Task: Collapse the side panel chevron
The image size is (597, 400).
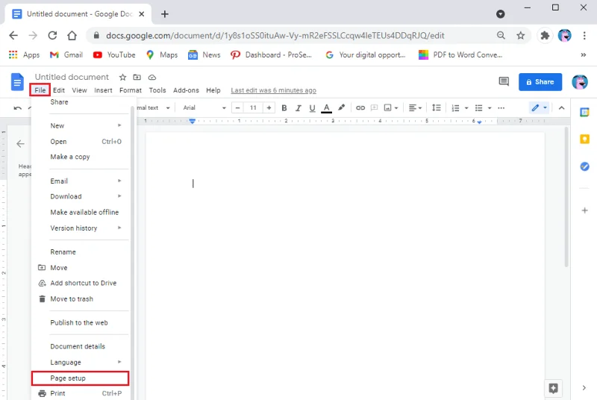Action: click(x=584, y=388)
